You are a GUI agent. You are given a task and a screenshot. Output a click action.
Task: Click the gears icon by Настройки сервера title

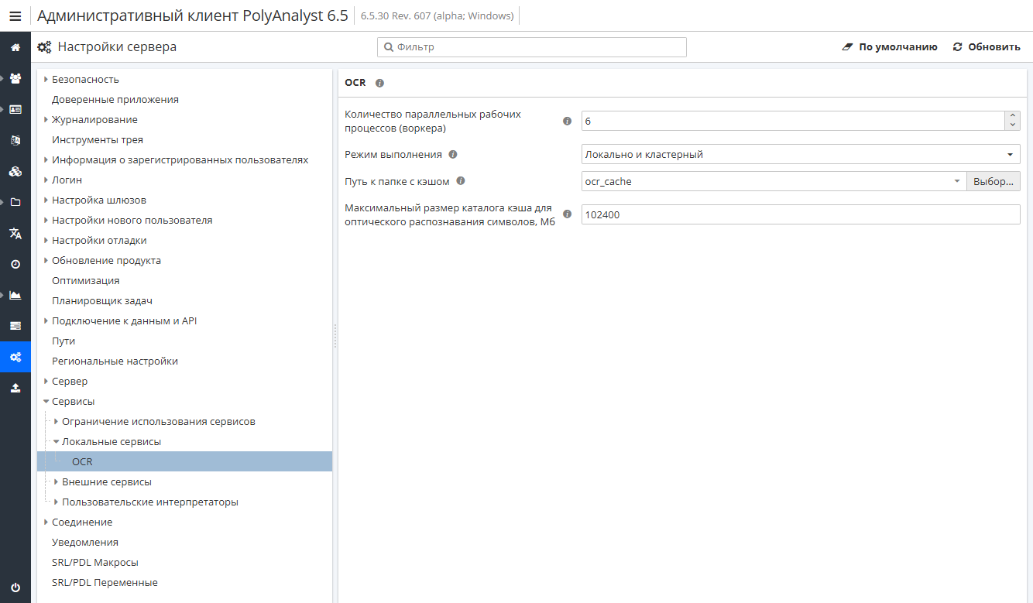click(45, 47)
